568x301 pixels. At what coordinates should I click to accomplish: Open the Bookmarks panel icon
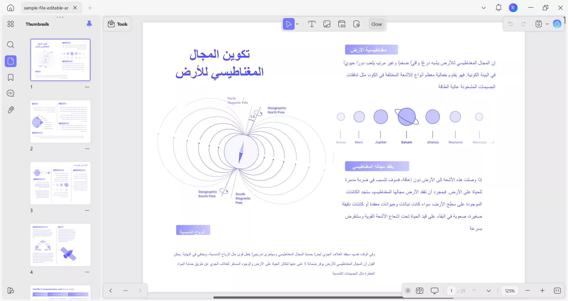click(x=11, y=77)
